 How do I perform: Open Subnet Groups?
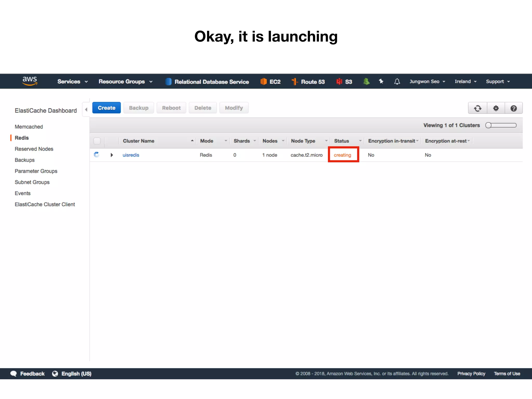[x=32, y=182]
